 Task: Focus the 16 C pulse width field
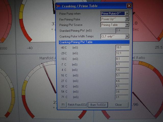pyautogui.click(x=122, y=75)
